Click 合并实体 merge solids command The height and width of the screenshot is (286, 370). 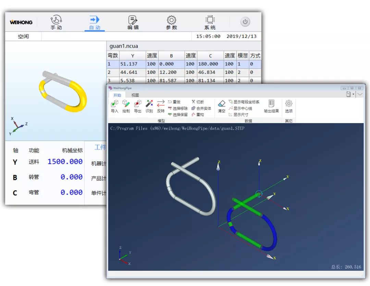coord(201,108)
